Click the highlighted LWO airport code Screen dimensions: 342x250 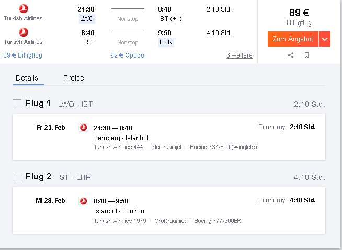tap(87, 19)
